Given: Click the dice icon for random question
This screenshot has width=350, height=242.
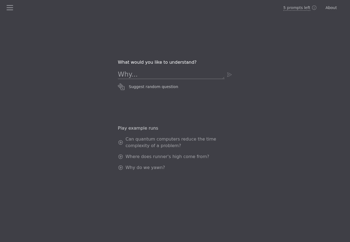Looking at the screenshot, I should click(x=121, y=87).
